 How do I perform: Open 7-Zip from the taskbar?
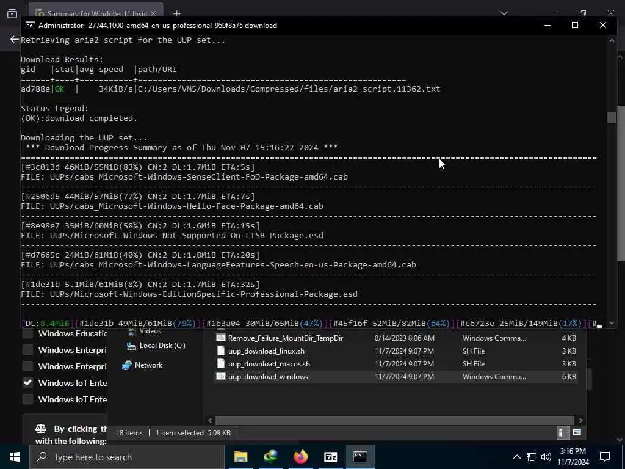(330, 457)
